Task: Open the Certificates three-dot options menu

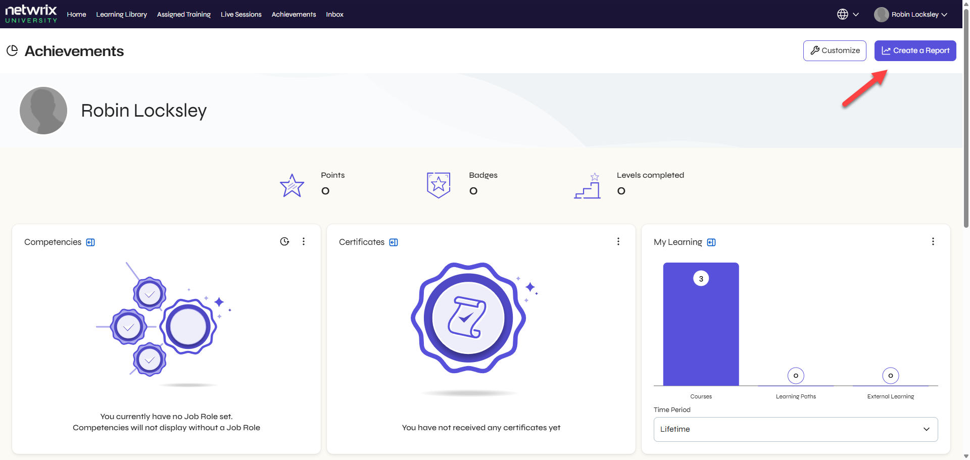Action: coord(618,241)
